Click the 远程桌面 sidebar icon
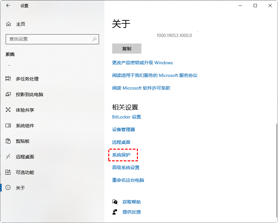The width and height of the screenshot is (278, 223). tap(8, 156)
